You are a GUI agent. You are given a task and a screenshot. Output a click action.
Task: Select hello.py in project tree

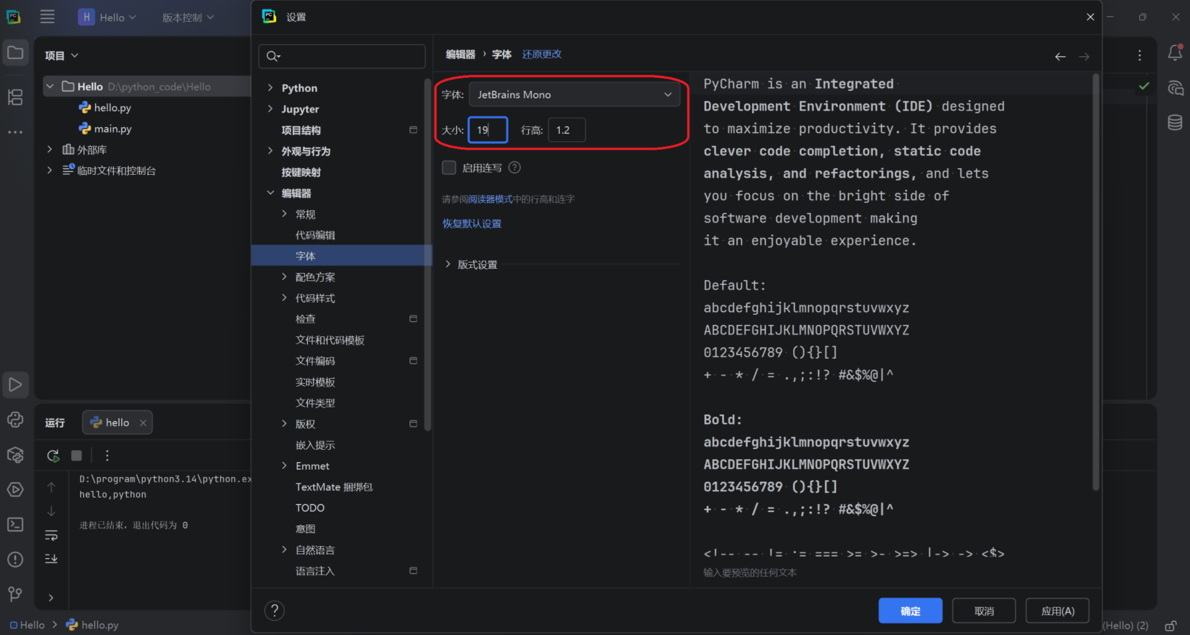(112, 108)
